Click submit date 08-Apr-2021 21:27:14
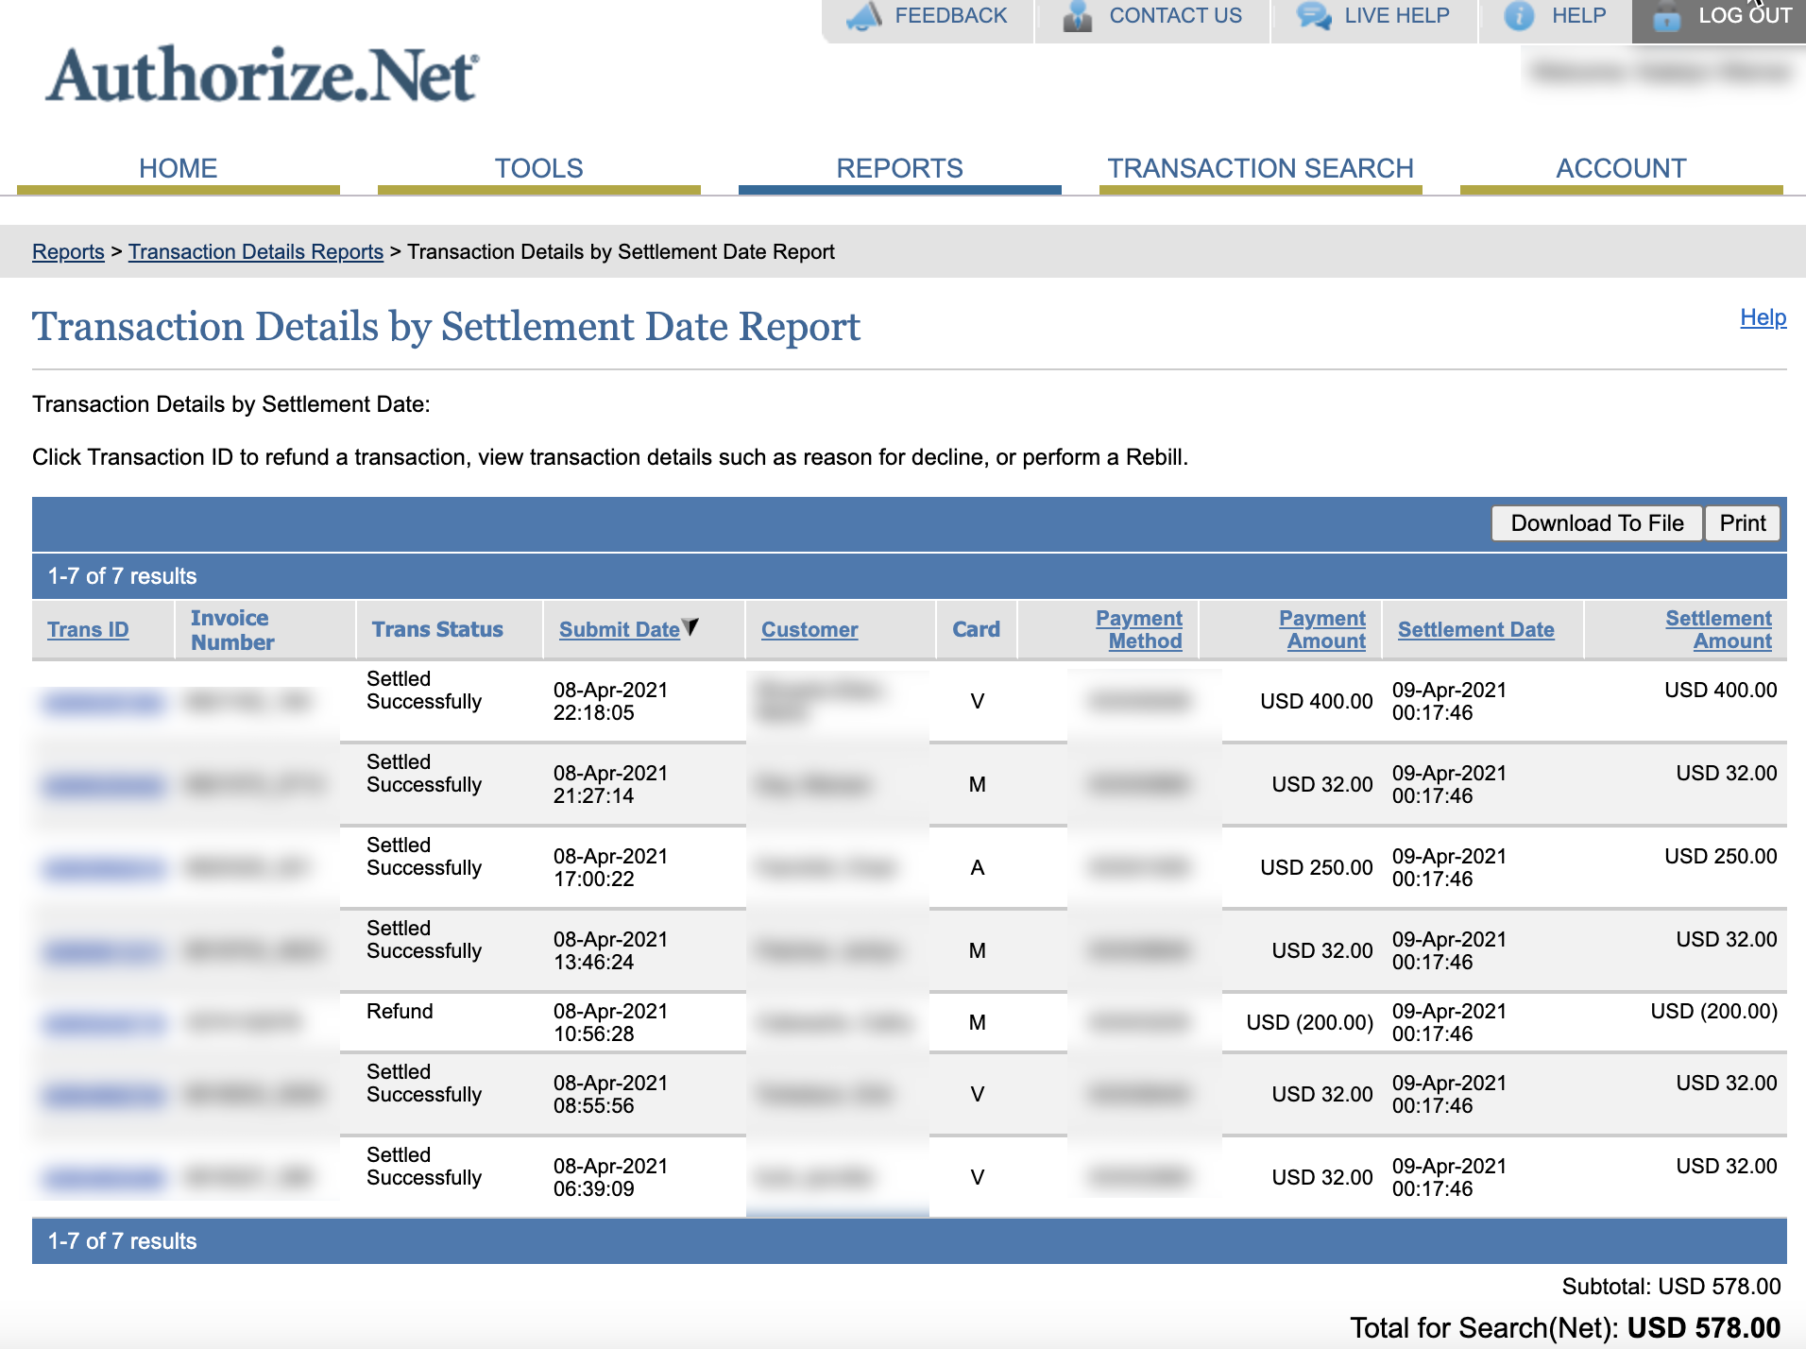Image resolution: width=1806 pixels, height=1349 pixels. click(610, 785)
